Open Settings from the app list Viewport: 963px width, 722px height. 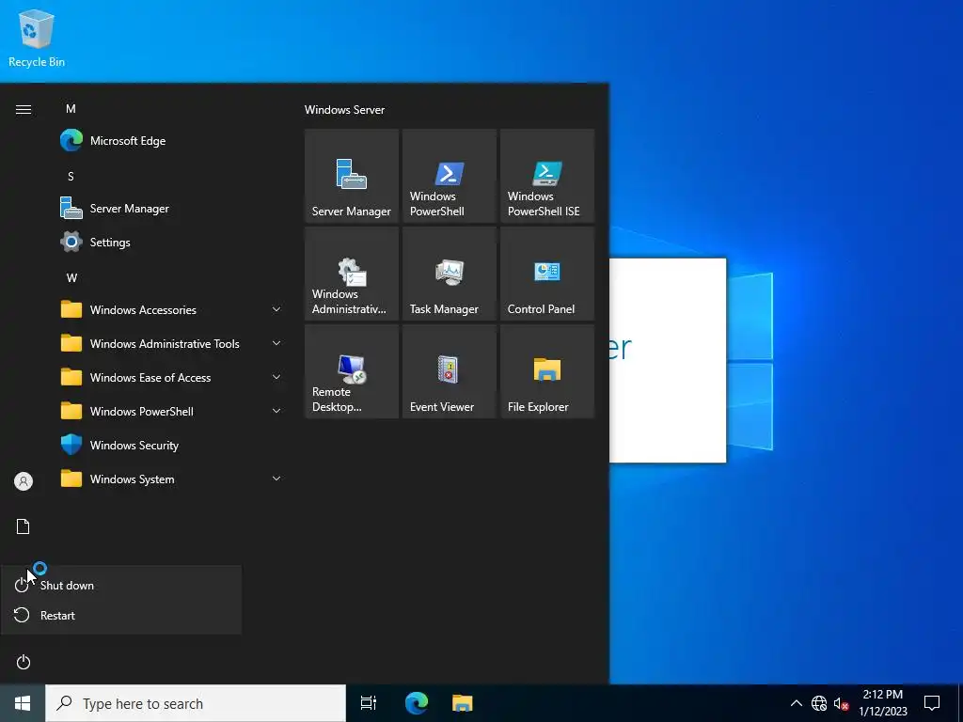pyautogui.click(x=170, y=242)
